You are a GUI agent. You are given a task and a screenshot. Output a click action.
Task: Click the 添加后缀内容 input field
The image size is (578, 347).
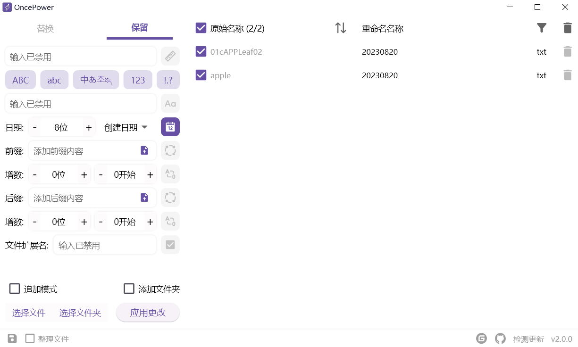click(x=83, y=198)
